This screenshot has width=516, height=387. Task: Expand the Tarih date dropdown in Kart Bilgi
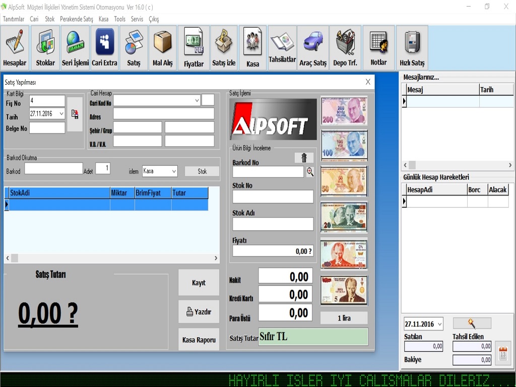[x=61, y=114]
